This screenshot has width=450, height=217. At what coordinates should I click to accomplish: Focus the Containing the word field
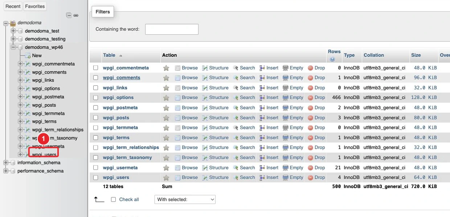click(172, 29)
